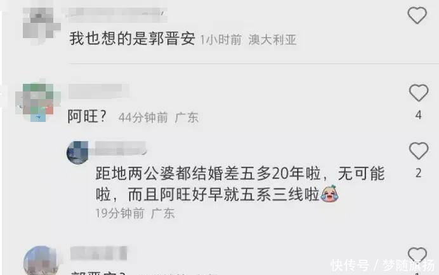The image size is (439, 275).
Task: Like the reply about 两公婆都结婚
Action: [x=419, y=151]
